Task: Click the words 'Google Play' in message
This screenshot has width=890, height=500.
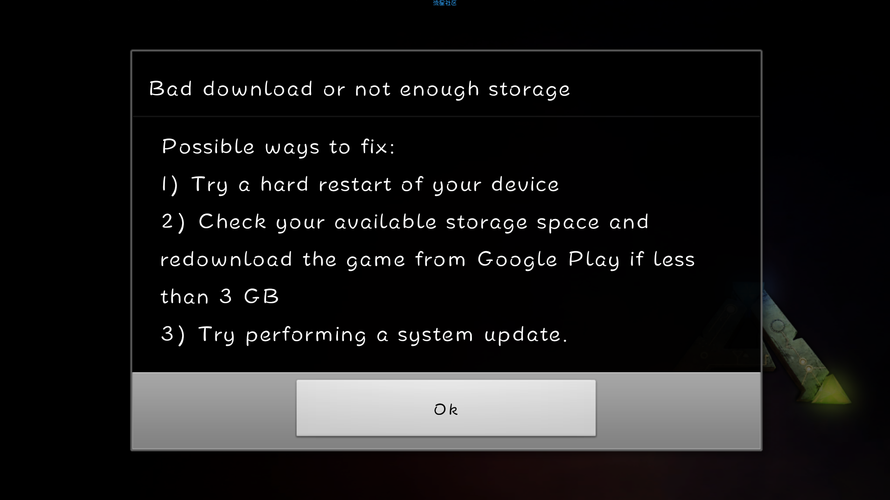Action: click(x=548, y=259)
